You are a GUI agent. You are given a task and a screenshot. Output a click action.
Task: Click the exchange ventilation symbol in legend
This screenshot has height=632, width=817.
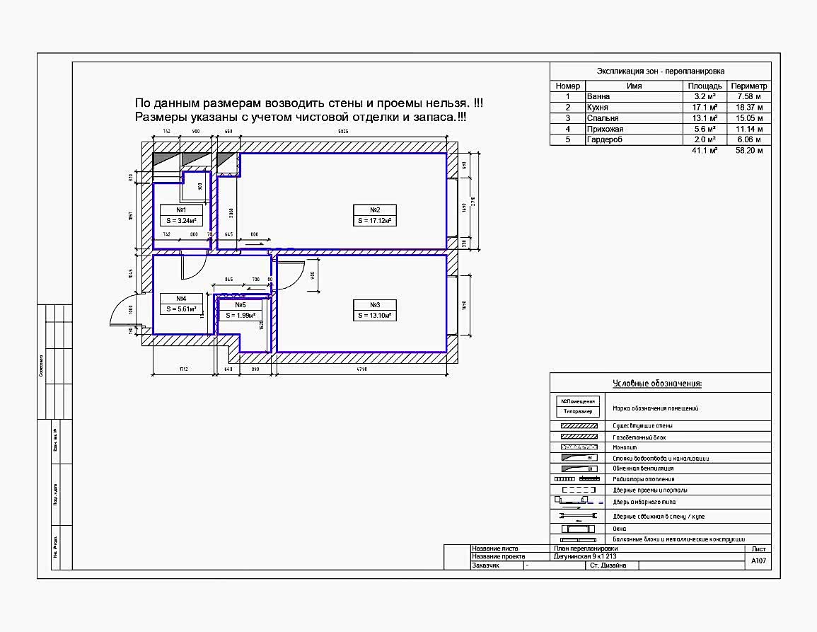(x=579, y=469)
